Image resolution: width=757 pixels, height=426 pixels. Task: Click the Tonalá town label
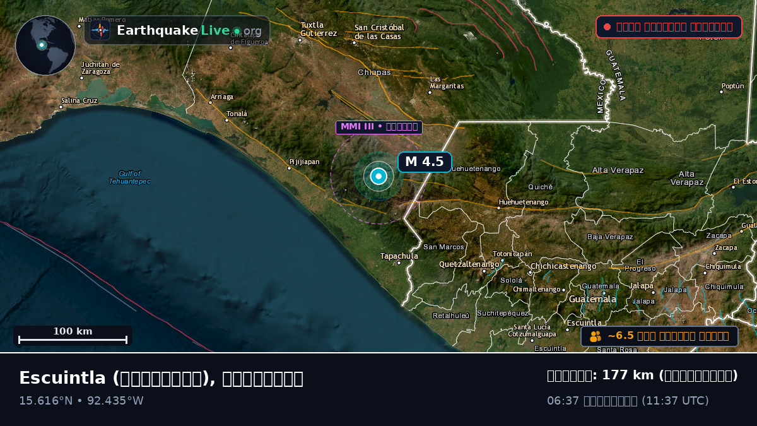(x=237, y=114)
